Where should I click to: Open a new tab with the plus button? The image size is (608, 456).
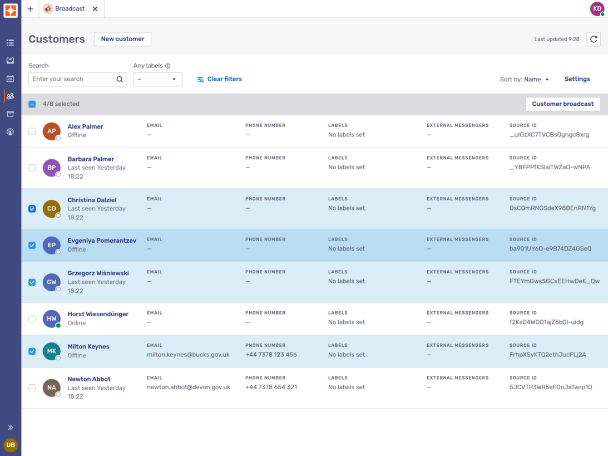tap(30, 8)
